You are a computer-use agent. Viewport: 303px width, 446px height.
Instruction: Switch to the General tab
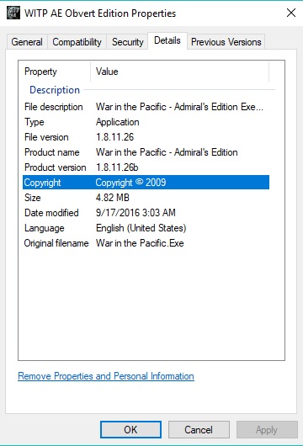coord(27,42)
